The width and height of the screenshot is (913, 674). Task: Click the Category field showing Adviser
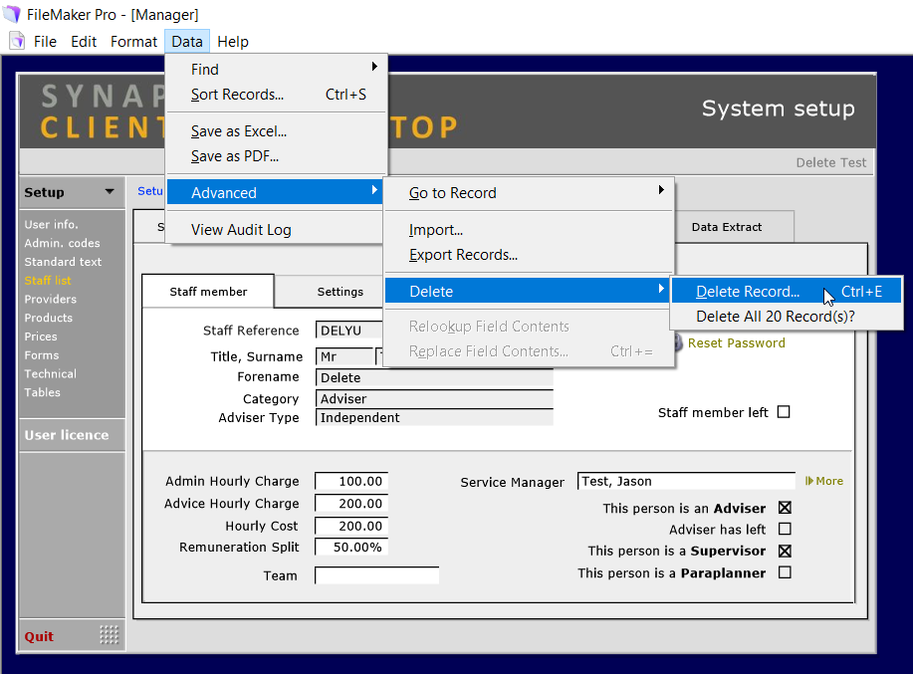tap(434, 398)
